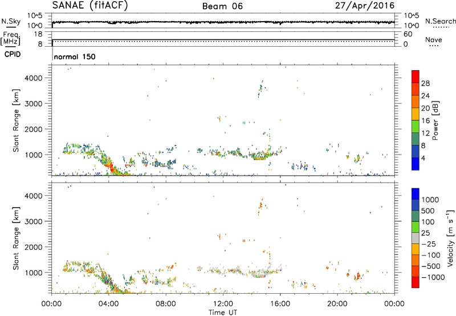Click the 16:00 time tick label

pyautogui.click(x=280, y=304)
